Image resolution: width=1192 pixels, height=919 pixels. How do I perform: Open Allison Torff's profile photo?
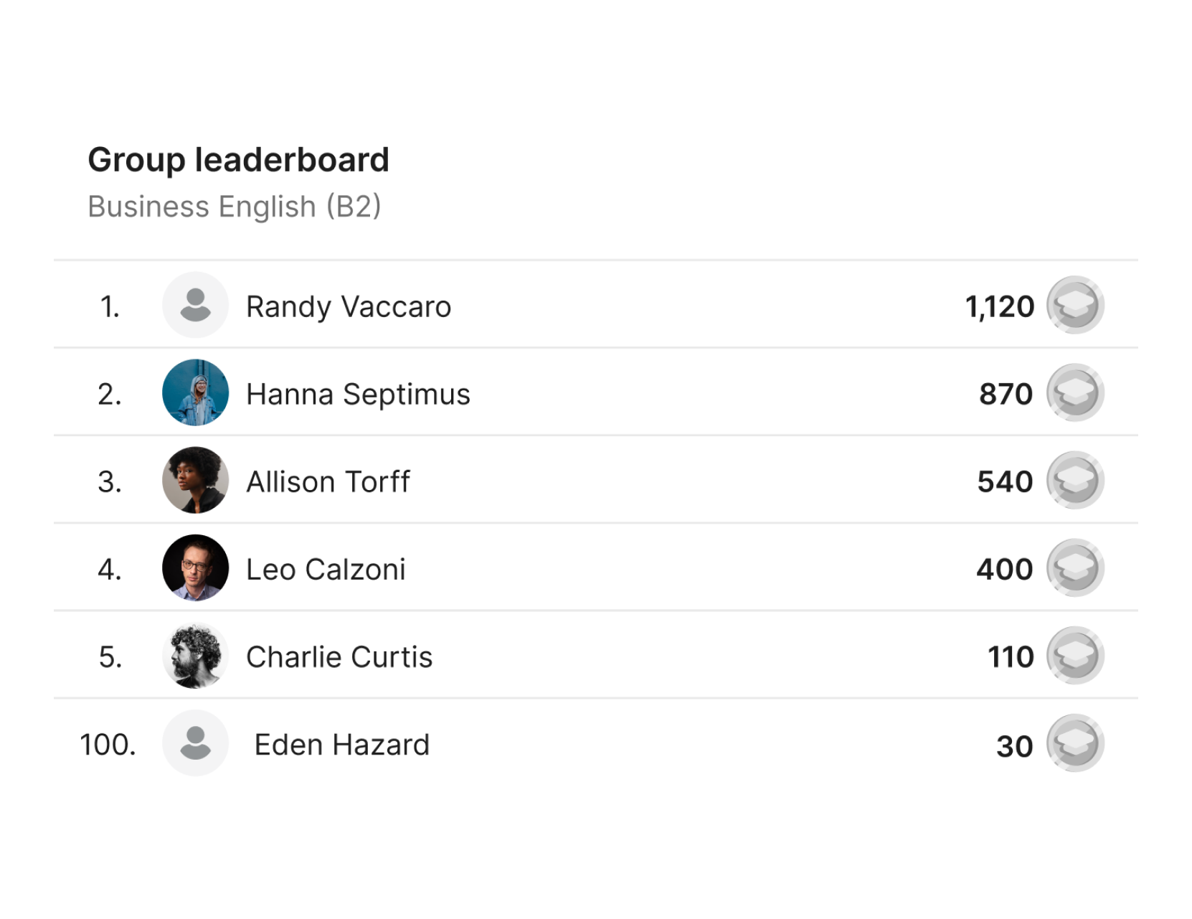click(x=195, y=480)
